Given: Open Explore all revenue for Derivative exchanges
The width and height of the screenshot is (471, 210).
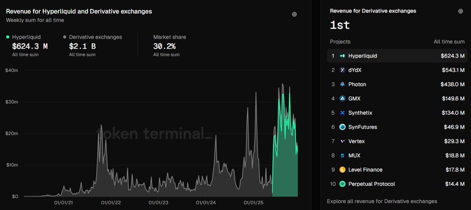Looking at the screenshot, I should click(382, 201).
